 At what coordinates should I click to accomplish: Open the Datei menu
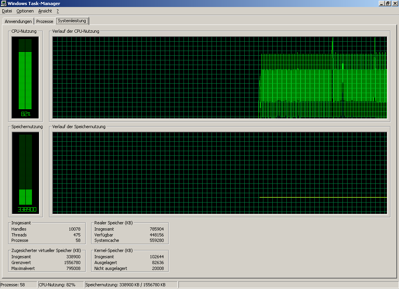7,11
